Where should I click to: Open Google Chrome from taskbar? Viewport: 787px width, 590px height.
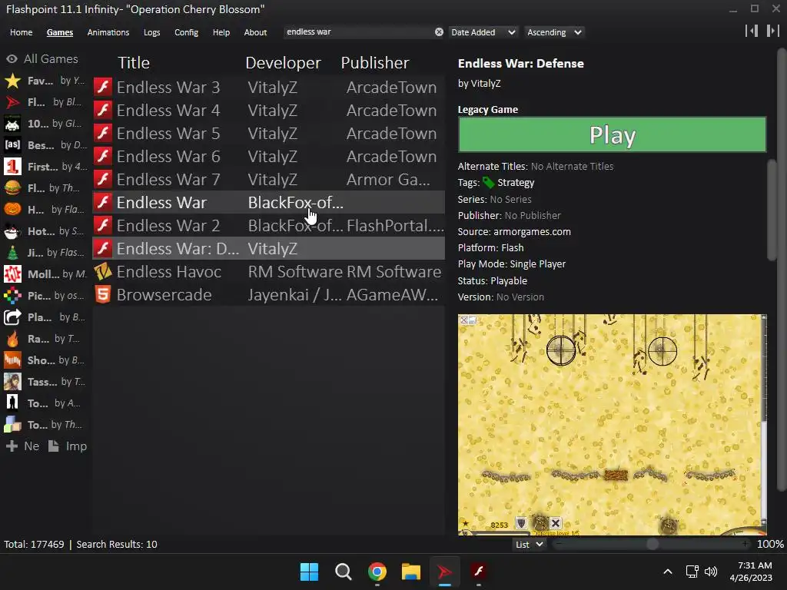click(377, 572)
